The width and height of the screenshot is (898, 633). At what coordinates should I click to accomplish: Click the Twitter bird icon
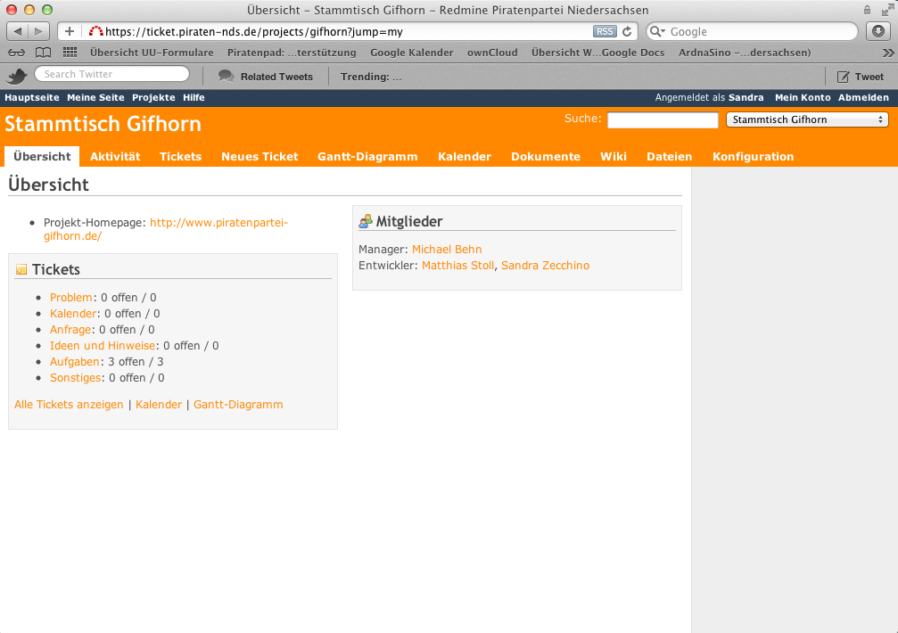coord(17,76)
